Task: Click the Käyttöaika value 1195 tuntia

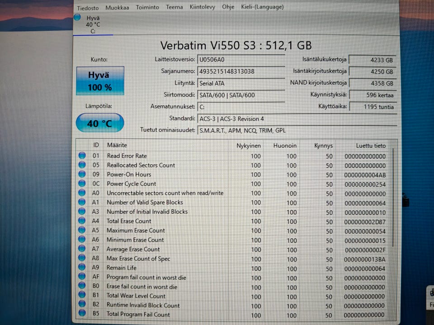Action: pos(373,107)
